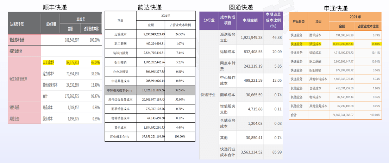Select the 派送服务支出 cell

[228, 37]
